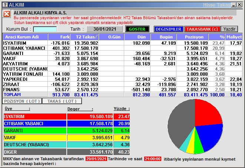Click blue CITIBANK YABANCI legend swatch

[x=35, y=124]
